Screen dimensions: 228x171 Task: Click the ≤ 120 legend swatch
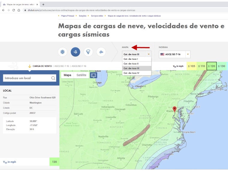click(211, 66)
